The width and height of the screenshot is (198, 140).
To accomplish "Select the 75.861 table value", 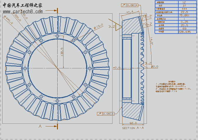I will [x=184, y=15].
